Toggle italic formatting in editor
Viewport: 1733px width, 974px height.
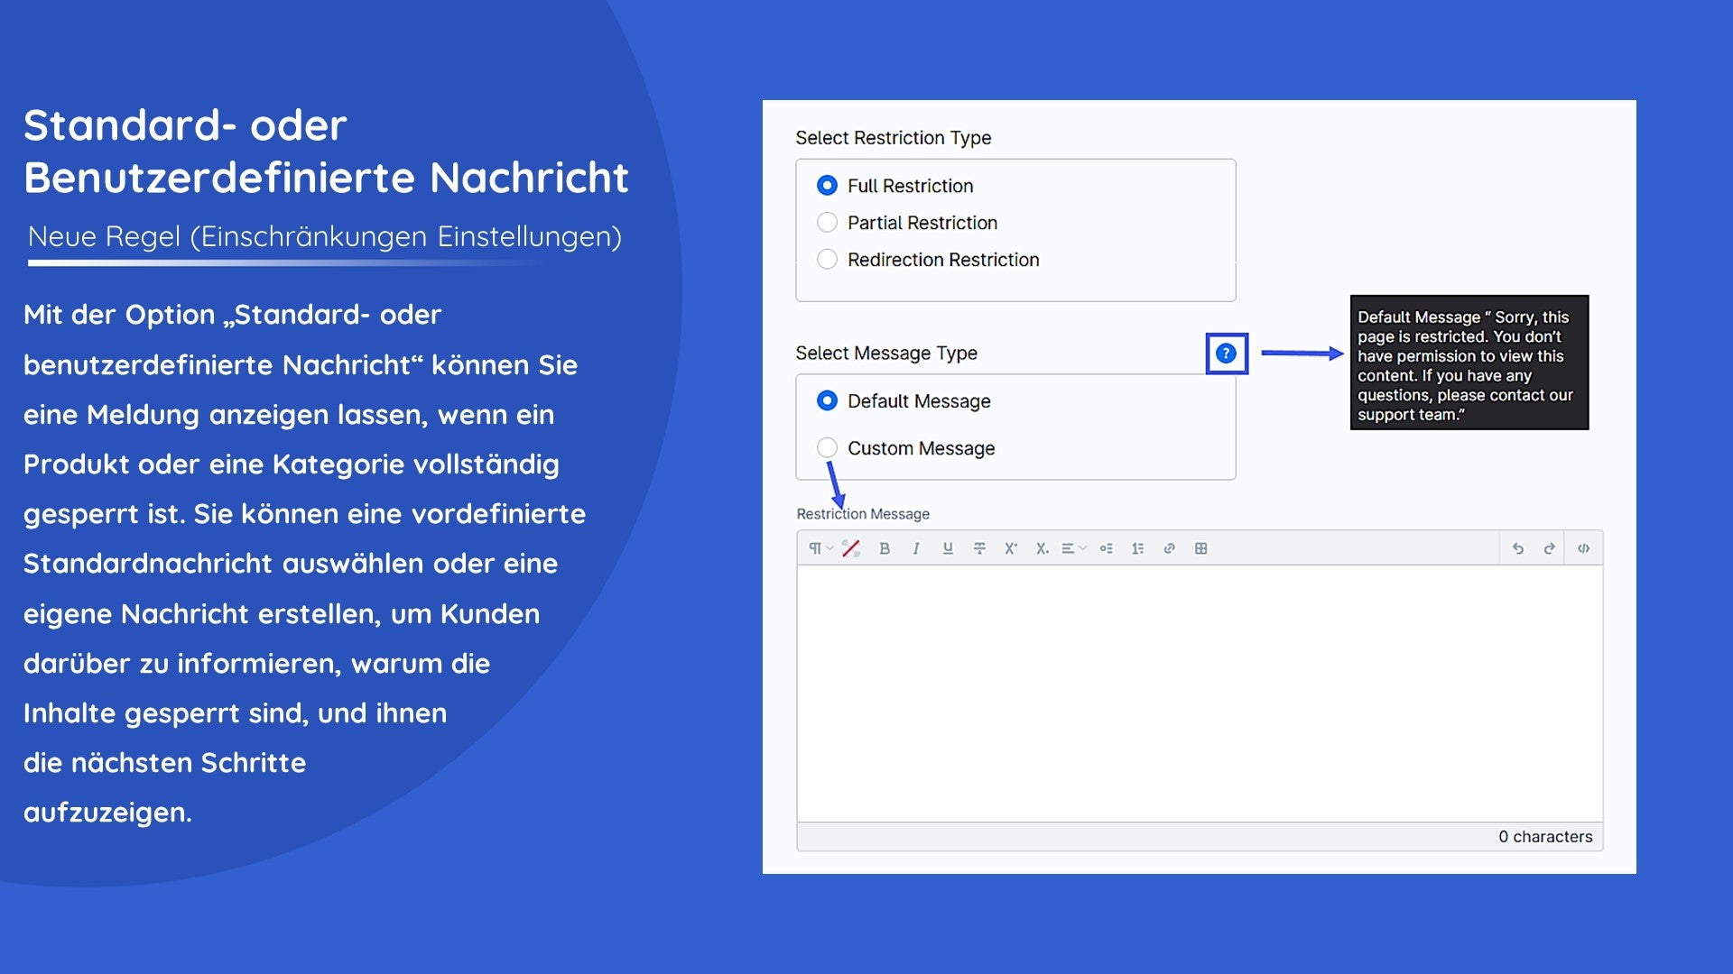click(x=916, y=548)
